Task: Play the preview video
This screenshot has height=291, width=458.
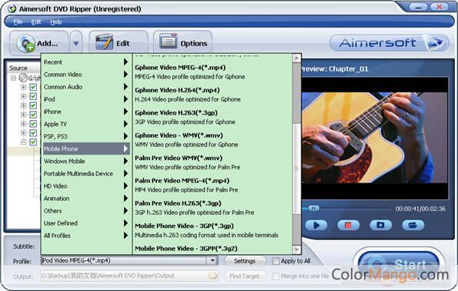Action: [316, 226]
